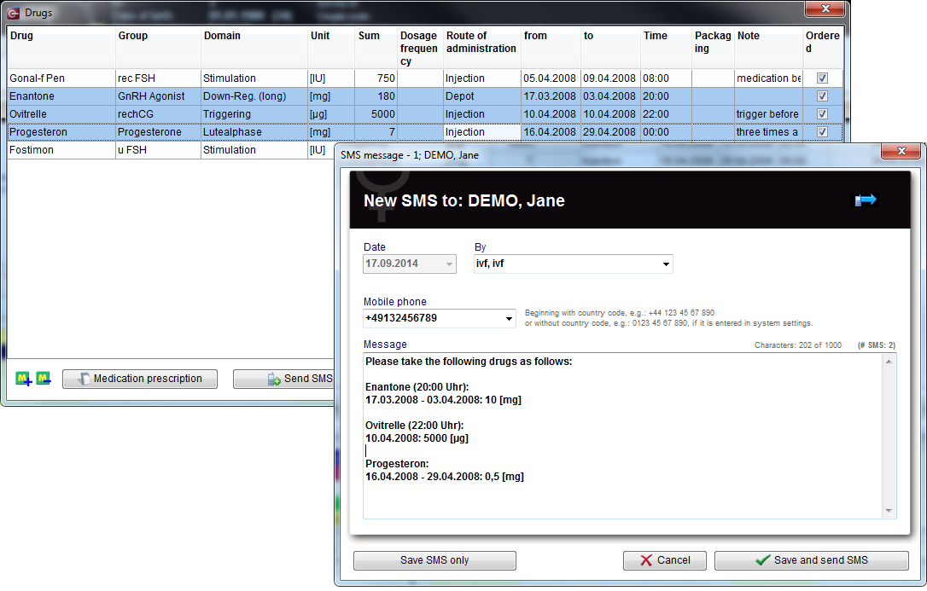
Task: Close the Drugs window
Action: click(825, 9)
